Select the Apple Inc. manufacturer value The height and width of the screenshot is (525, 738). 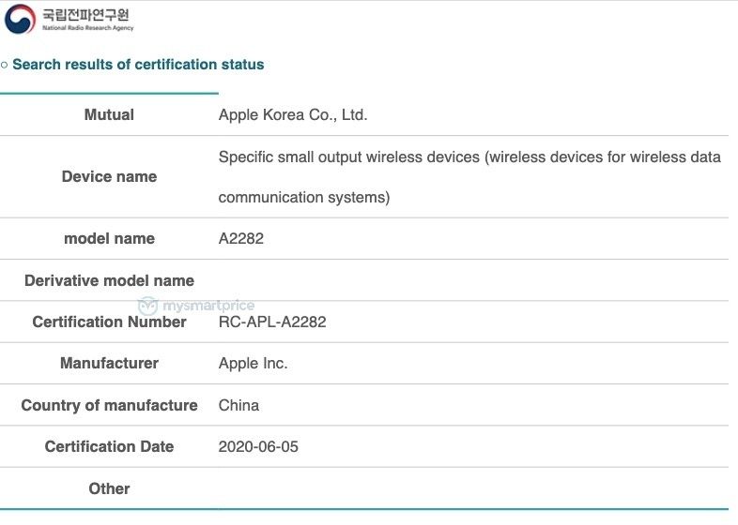point(253,364)
